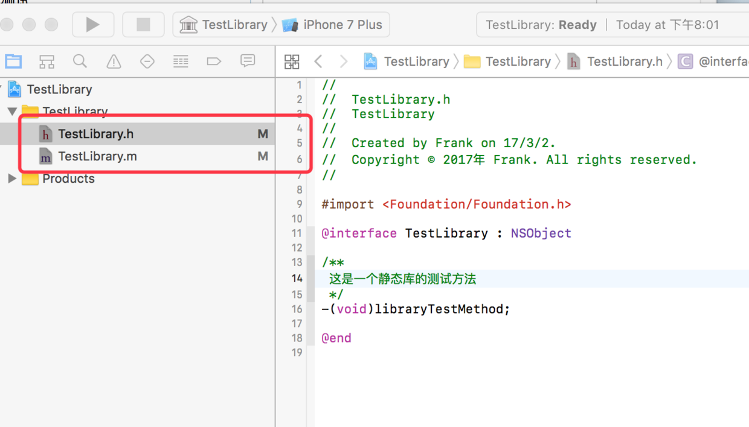Open the Breakpoint navigator
This screenshot has height=427, width=749.
[x=214, y=61]
